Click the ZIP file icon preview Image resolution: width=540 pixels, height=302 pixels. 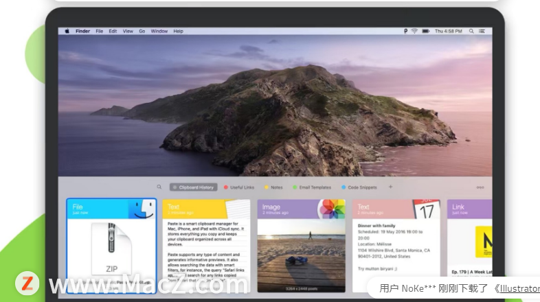111,249
